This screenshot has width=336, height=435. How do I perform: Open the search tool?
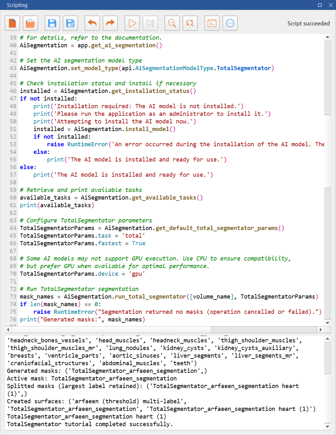172,23
